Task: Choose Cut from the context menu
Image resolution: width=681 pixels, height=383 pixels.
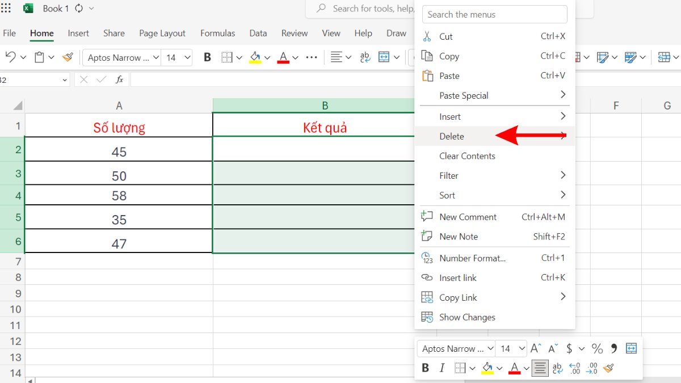Action: [x=494, y=36]
